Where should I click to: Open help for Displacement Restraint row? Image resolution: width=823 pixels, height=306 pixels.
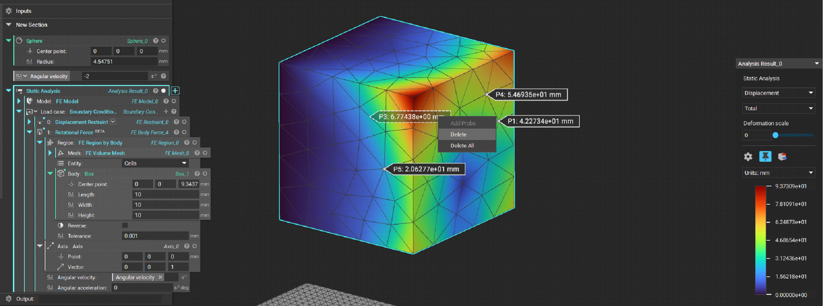[x=176, y=122]
